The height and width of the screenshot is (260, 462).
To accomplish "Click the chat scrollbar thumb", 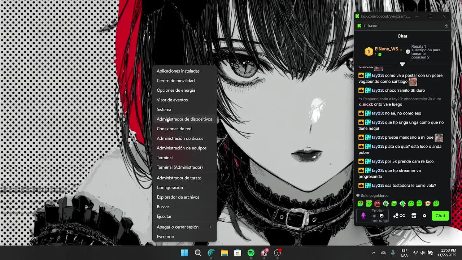I will coord(450,183).
